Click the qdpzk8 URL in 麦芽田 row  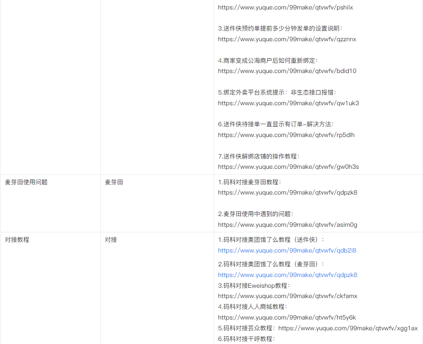tap(288, 193)
